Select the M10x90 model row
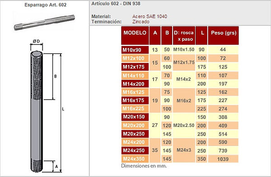 (x=135, y=50)
